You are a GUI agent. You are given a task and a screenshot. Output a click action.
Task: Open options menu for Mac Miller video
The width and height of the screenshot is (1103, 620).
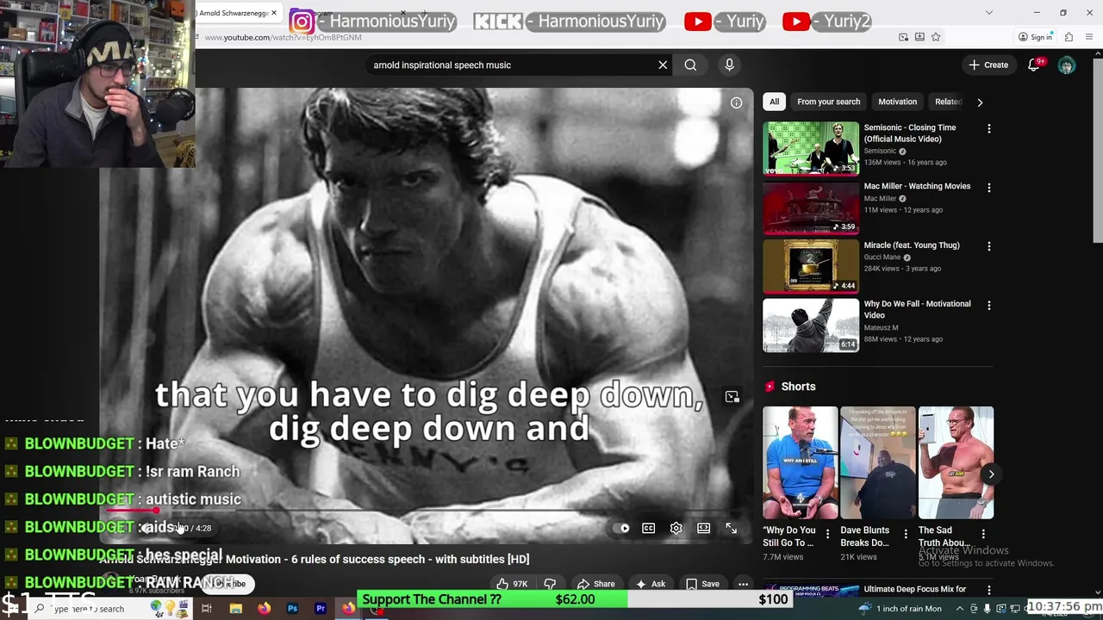[988, 188]
